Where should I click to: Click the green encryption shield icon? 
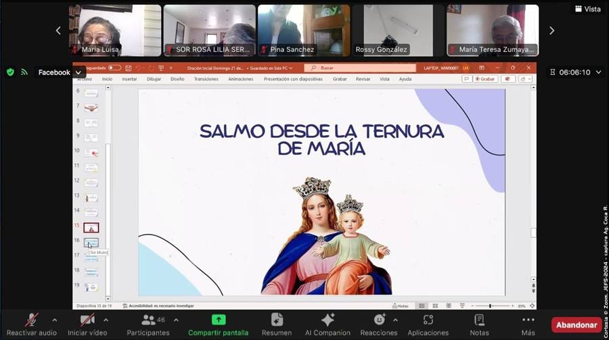click(10, 72)
